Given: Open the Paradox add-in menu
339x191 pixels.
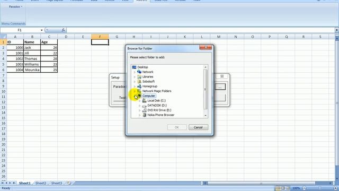Looking at the screenshot, I should tap(15, 7).
